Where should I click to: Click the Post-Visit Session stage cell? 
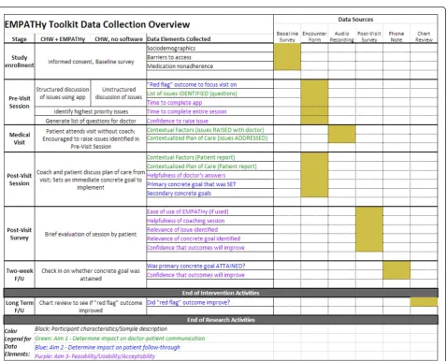pos(20,180)
